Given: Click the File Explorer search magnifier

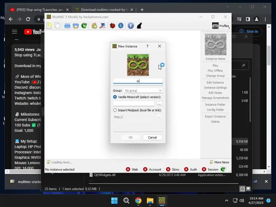Looking at the screenshot, I should coord(244,65).
